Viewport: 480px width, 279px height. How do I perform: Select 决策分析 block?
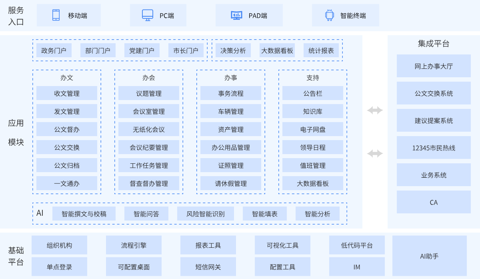pos(233,50)
